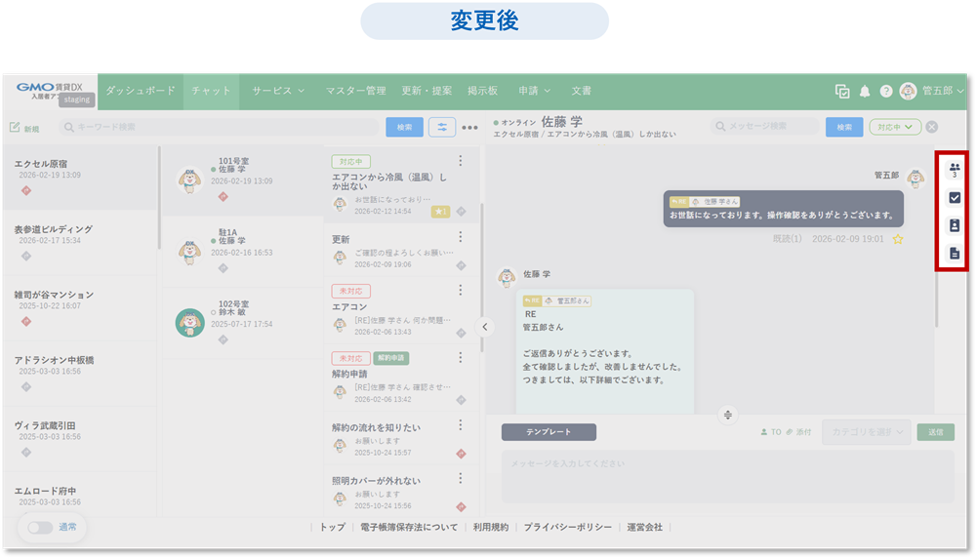Image resolution: width=976 pixels, height=558 pixels.
Task: Click the 新規 new chat compose icon
Action: coord(24,128)
